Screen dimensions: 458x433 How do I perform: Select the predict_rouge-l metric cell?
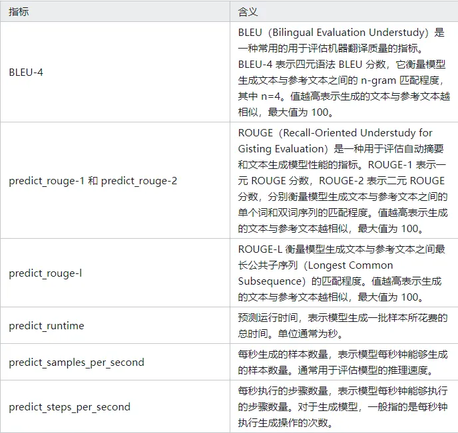tap(115, 273)
